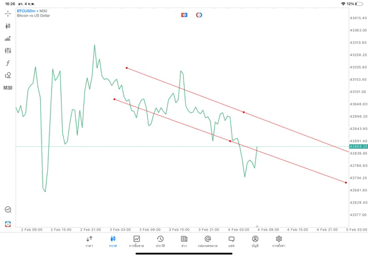The image size is (368, 257).
Task: Open the function indicator (f) icon
Action: (x=8, y=63)
